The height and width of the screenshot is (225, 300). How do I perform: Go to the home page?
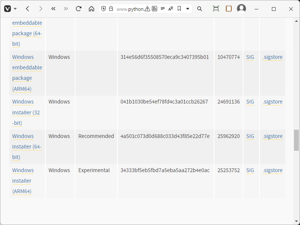(x=91, y=9)
